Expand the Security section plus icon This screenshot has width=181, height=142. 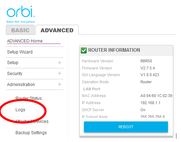coord(60,73)
